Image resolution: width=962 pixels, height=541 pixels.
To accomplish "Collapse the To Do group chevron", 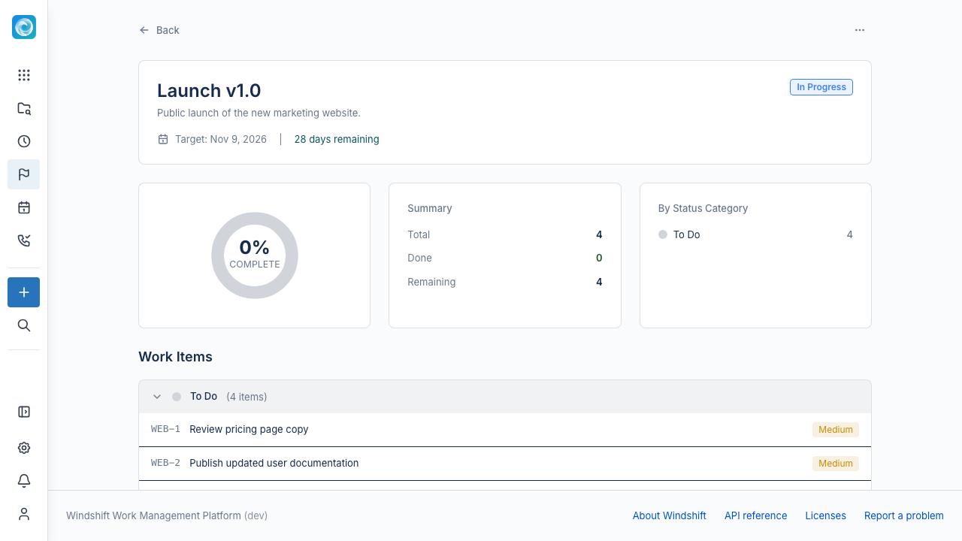I will [157, 397].
